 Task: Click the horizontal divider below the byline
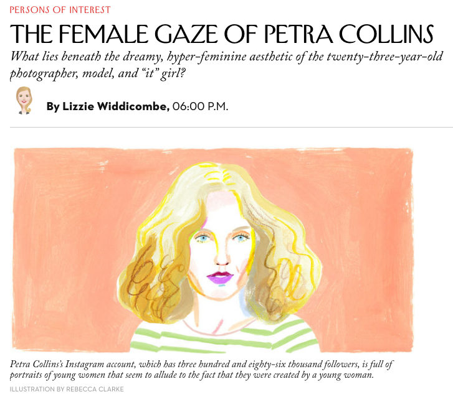pos(231,127)
